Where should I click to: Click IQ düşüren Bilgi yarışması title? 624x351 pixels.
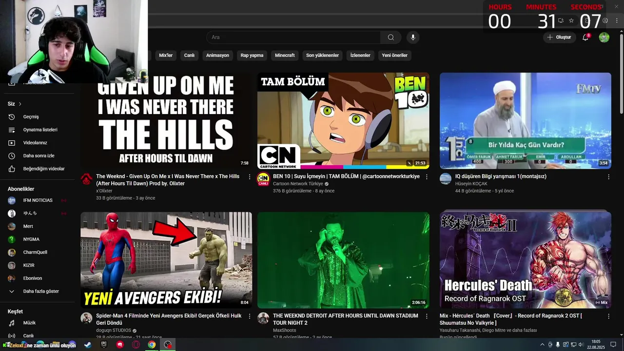[501, 176]
